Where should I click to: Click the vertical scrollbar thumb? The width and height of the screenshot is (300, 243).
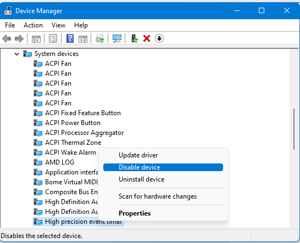click(294, 129)
